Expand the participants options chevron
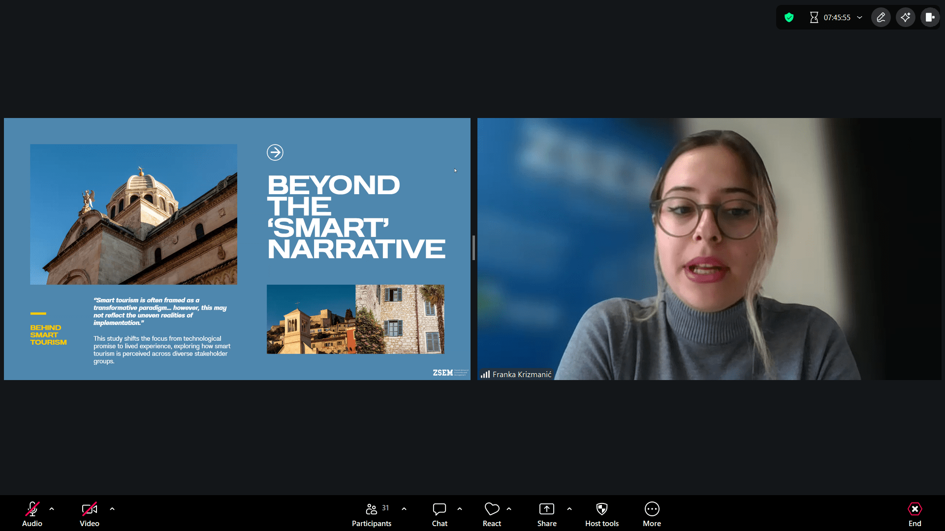The width and height of the screenshot is (945, 531). [x=404, y=509]
